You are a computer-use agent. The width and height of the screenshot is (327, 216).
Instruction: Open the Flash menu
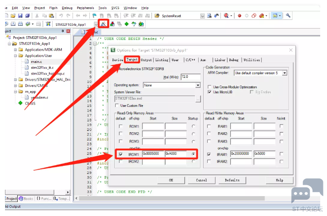[53, 8]
